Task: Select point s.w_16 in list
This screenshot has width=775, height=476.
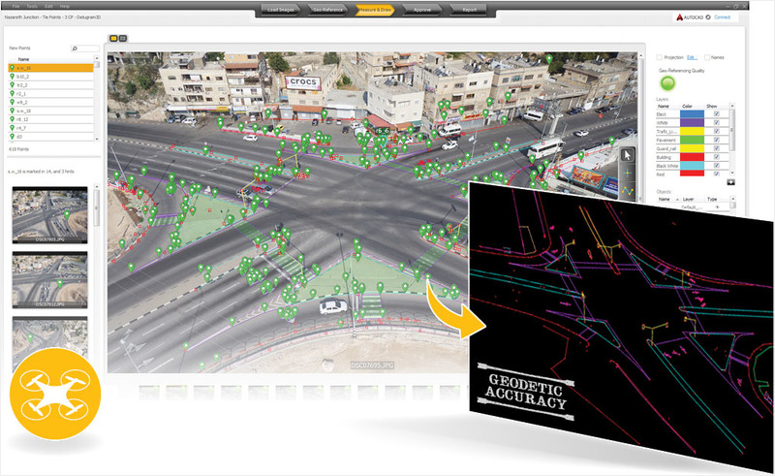Action: (50, 68)
